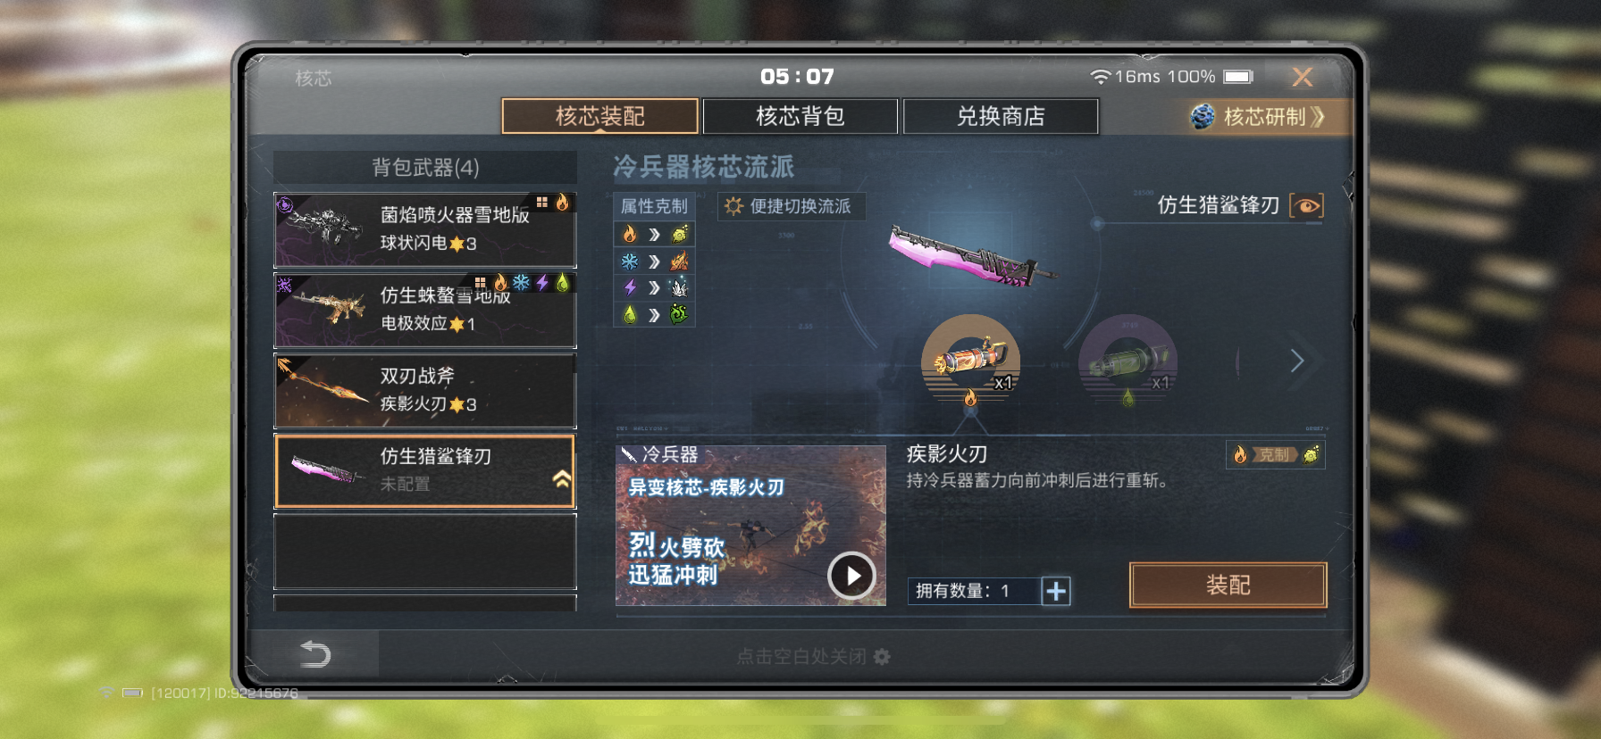This screenshot has width=1601, height=739.
Task: Switch to the 核心背包 tab
Action: coord(800,116)
